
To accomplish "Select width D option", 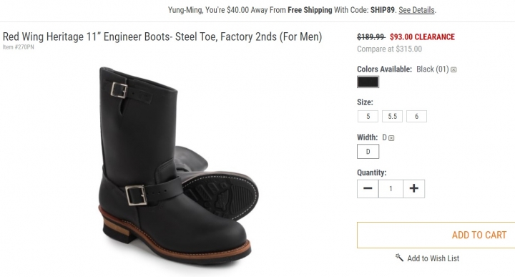I will (x=368, y=152).
